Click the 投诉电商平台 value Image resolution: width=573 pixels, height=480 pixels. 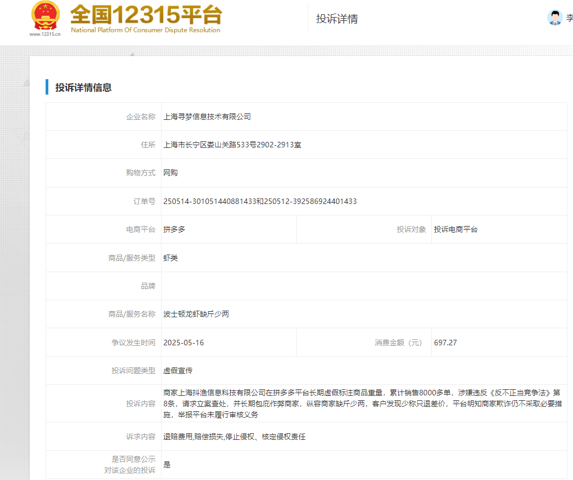tap(455, 229)
